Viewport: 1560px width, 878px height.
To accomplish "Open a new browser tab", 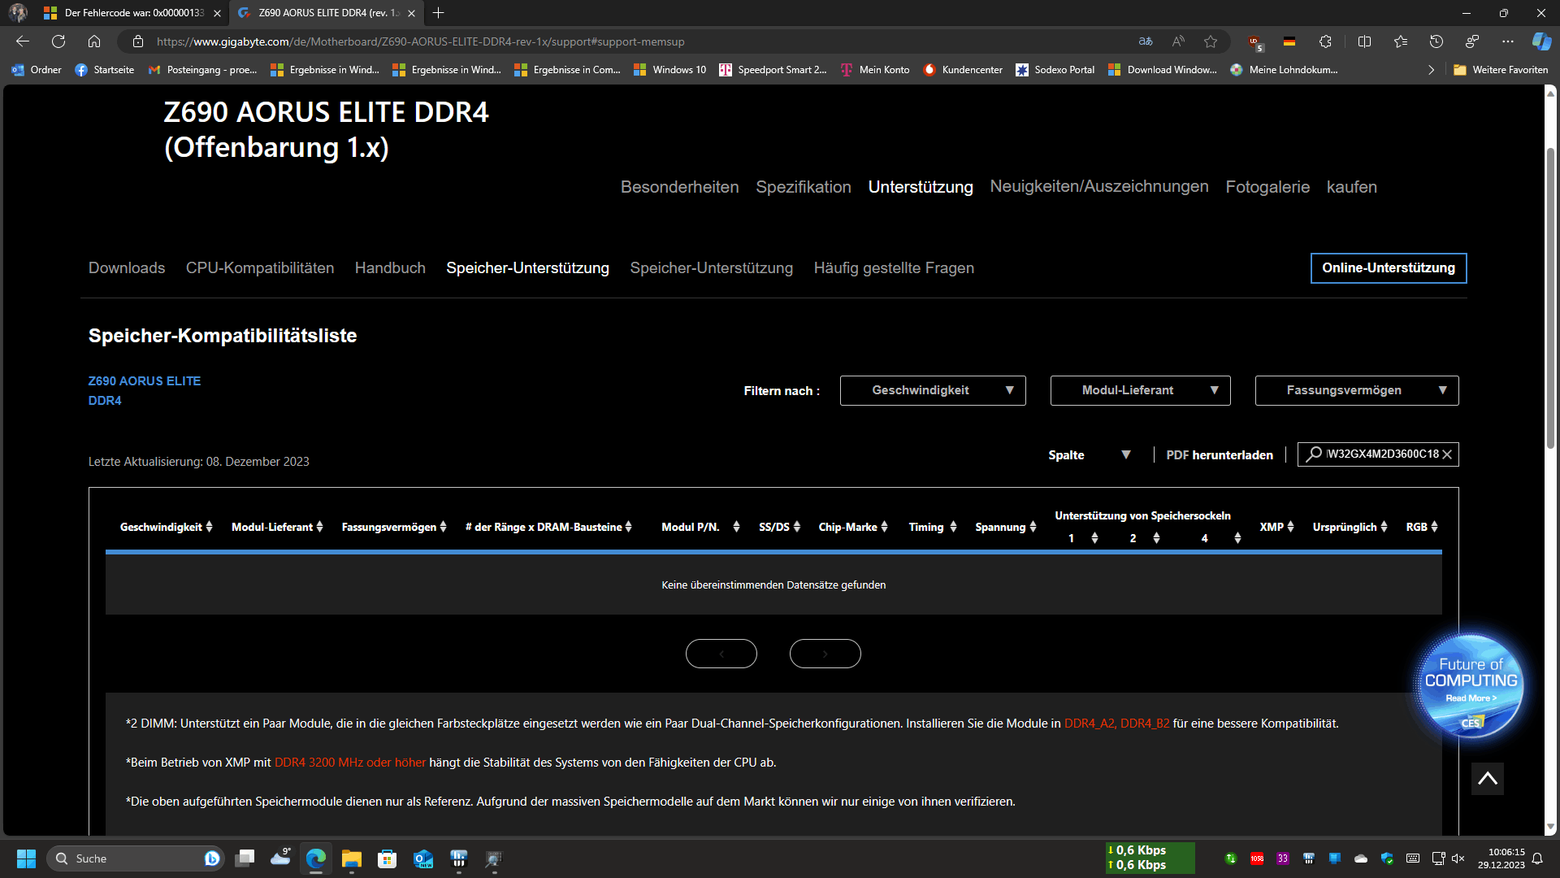I will [x=439, y=13].
